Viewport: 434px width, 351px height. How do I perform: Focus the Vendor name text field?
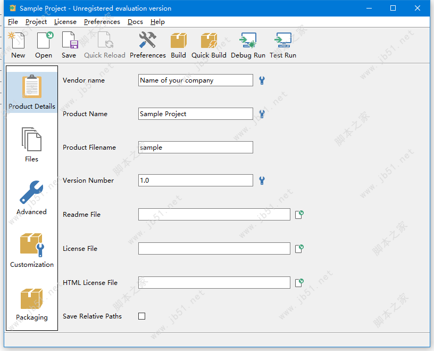[196, 80]
